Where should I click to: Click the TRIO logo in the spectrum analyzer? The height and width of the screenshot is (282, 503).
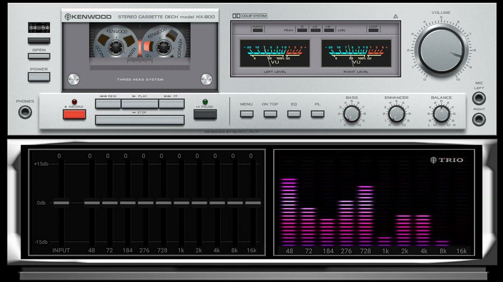[447, 160]
